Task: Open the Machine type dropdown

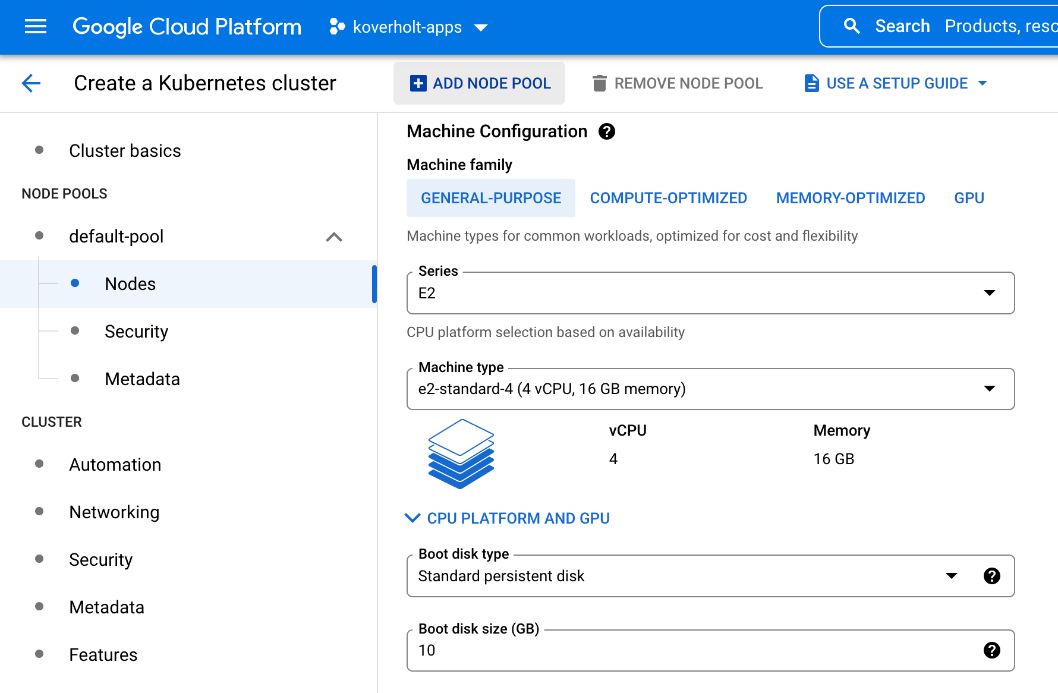Action: [x=989, y=389]
